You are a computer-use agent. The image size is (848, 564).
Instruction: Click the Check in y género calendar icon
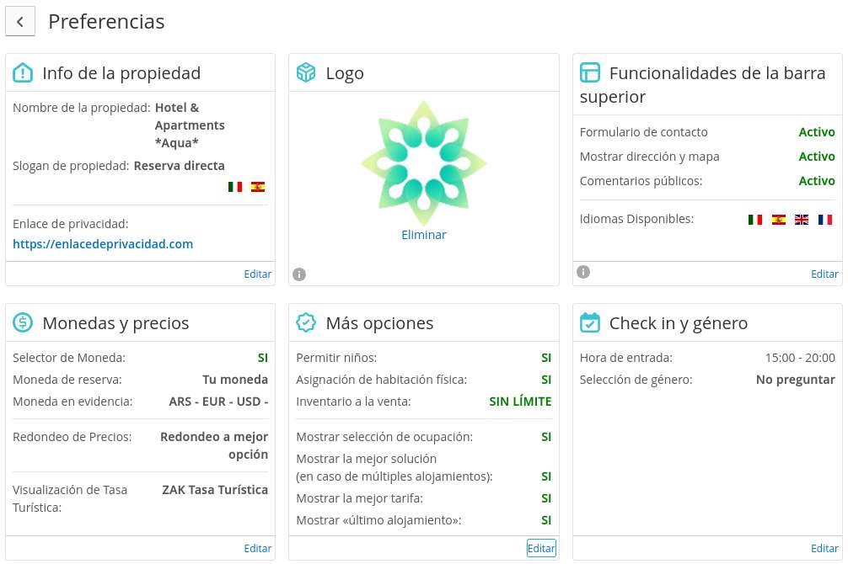pyautogui.click(x=590, y=322)
